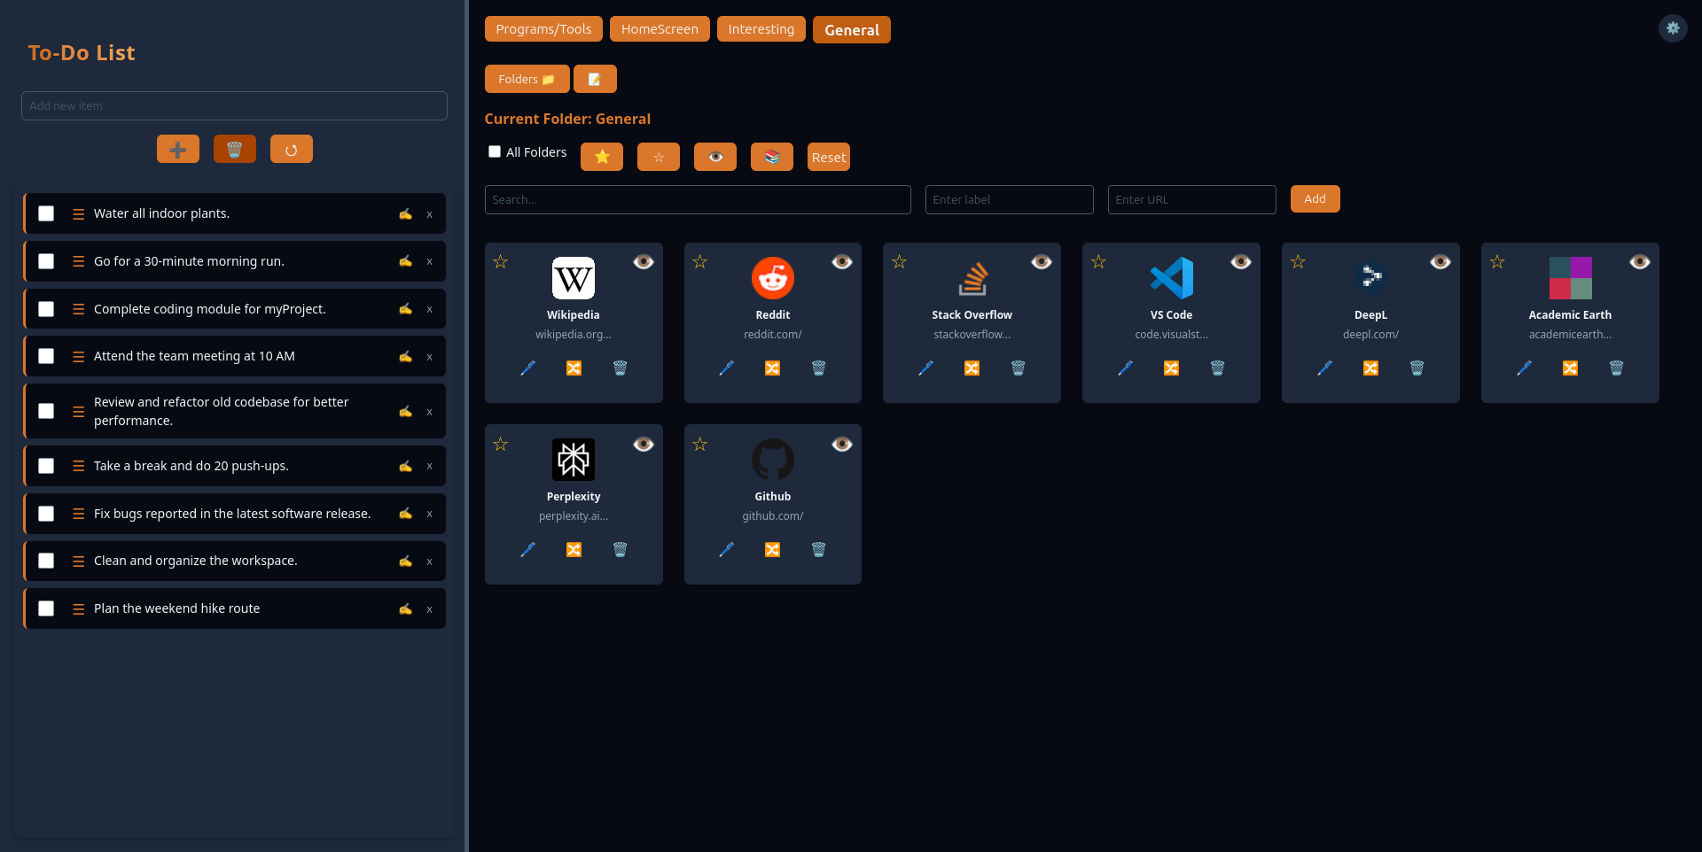Click the Search input field
Image resolution: width=1702 pixels, height=852 pixels.
tap(697, 200)
